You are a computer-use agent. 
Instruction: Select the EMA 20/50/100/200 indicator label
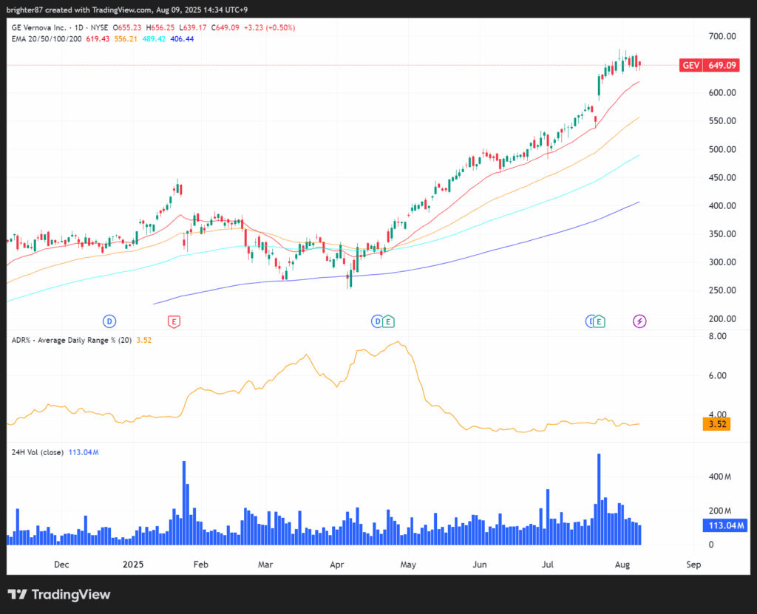point(47,39)
